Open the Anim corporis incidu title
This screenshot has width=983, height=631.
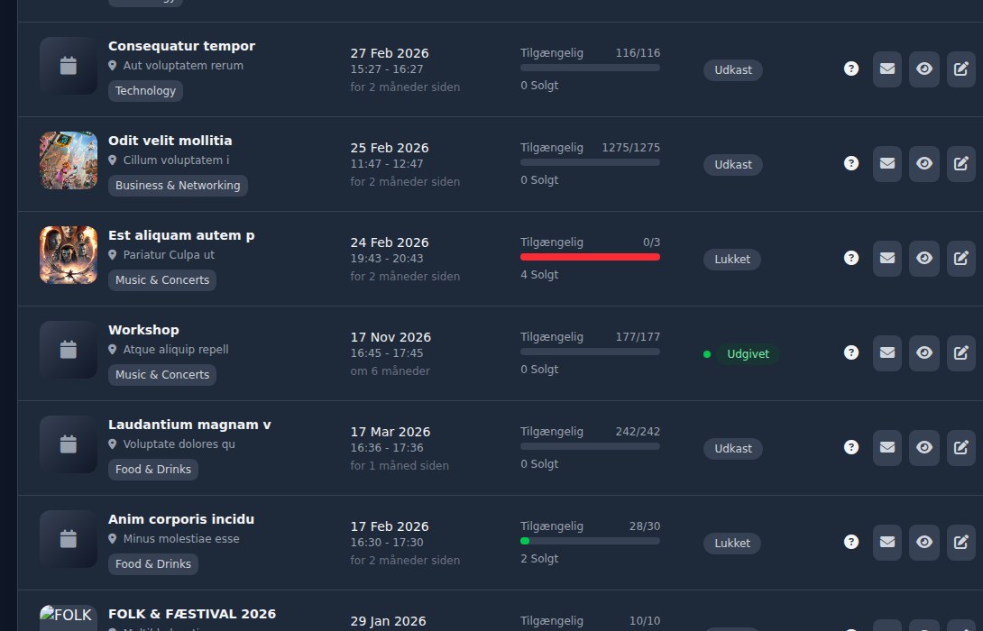coord(181,519)
